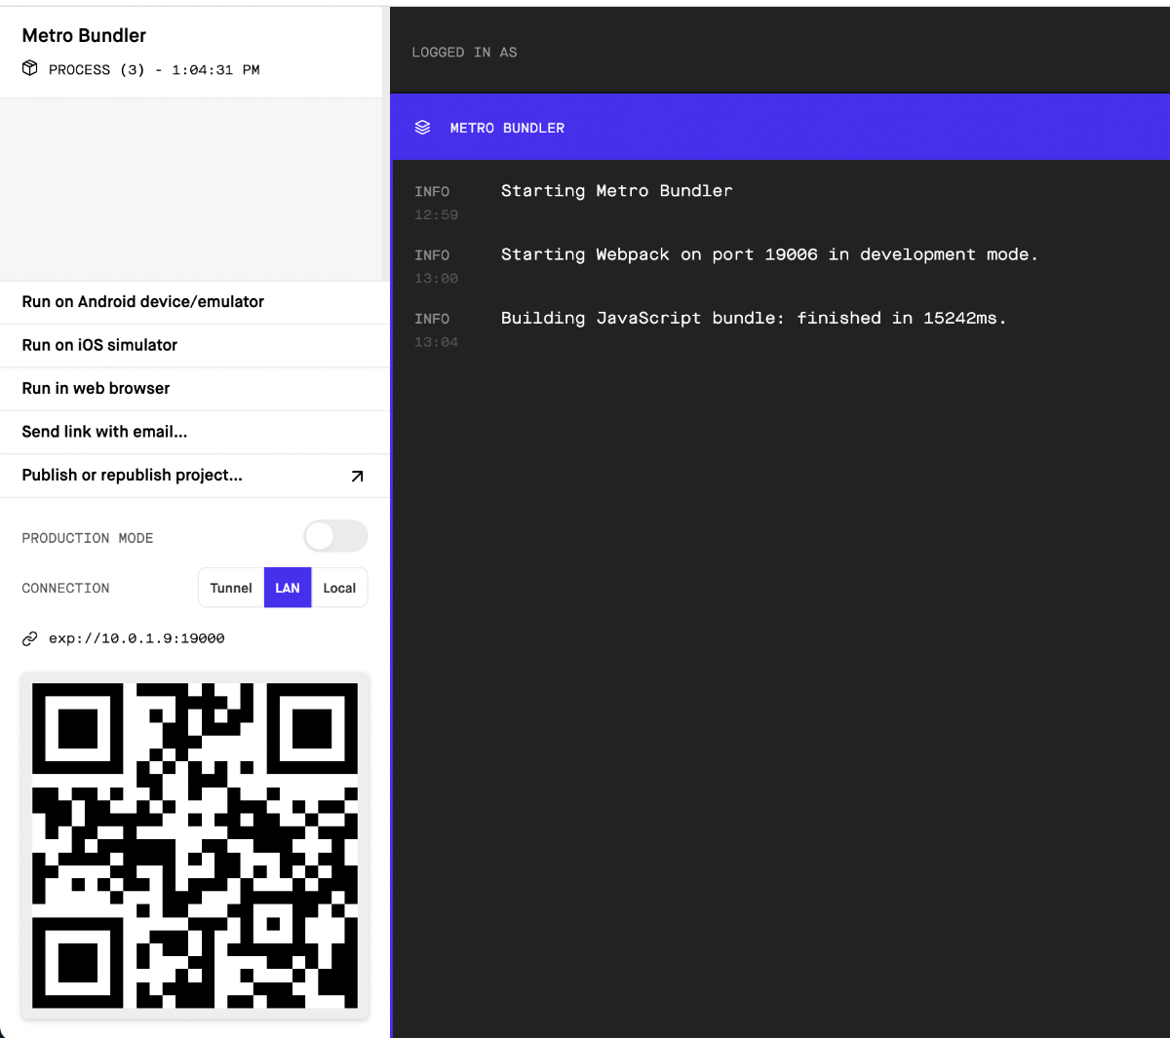Run in web browser
This screenshot has height=1038, width=1170.
tap(195, 388)
